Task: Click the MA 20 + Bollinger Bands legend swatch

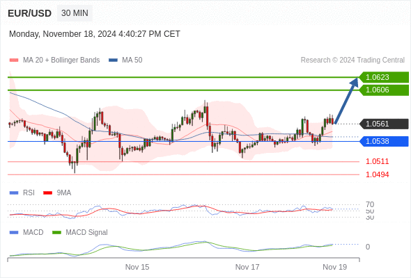Action: (x=14, y=60)
